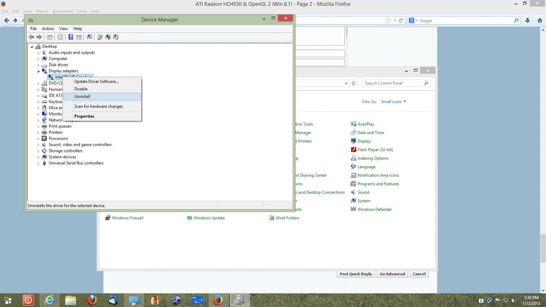546x307 pixels.
Task: Click the Help toolbar icon in Device Manager
Action: coord(71,37)
